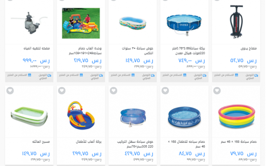Open product title منفاخ يدوى

248,48
